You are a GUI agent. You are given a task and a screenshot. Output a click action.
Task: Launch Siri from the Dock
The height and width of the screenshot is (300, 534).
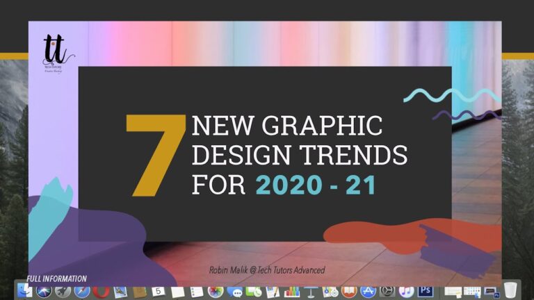click(44, 291)
